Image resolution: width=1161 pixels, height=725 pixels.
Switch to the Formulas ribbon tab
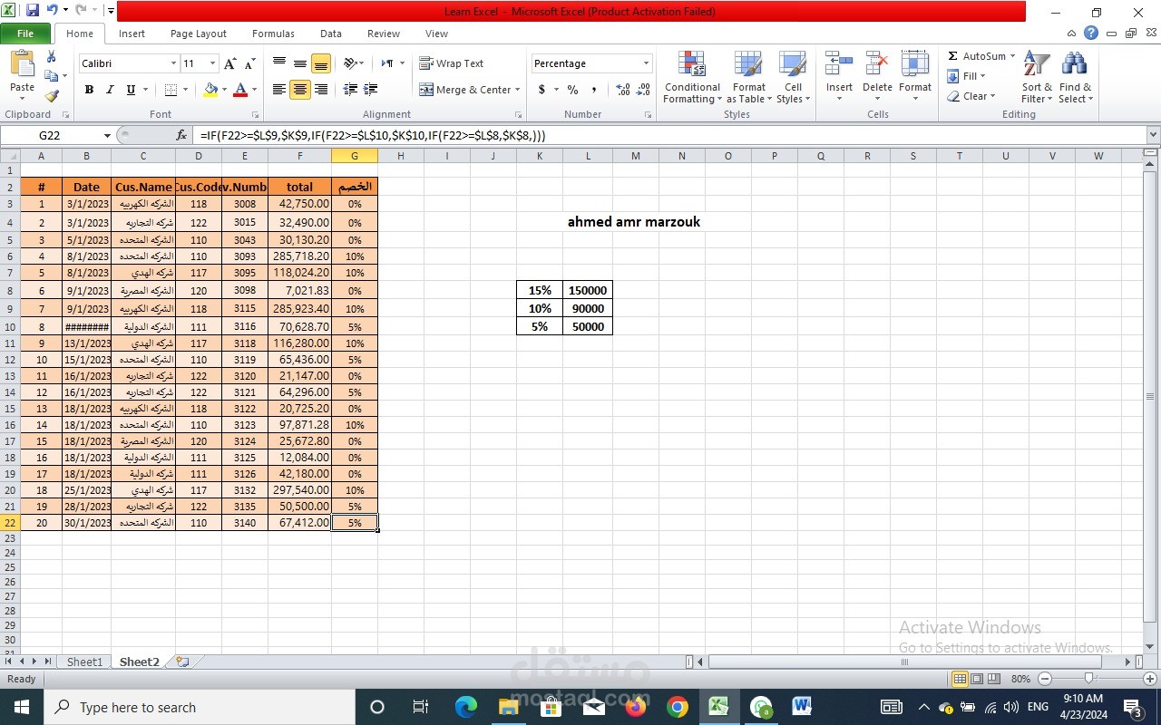(x=273, y=34)
